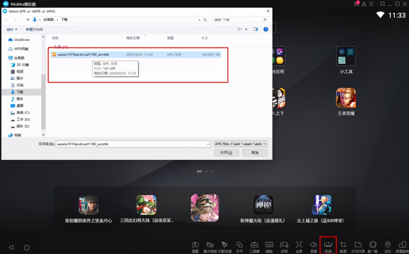
Task: Click the sidebar scrollbar up arrow
Action: (x=43, y=37)
